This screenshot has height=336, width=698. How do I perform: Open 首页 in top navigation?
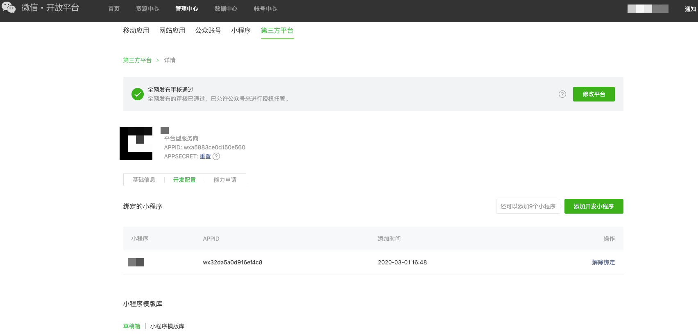[114, 9]
